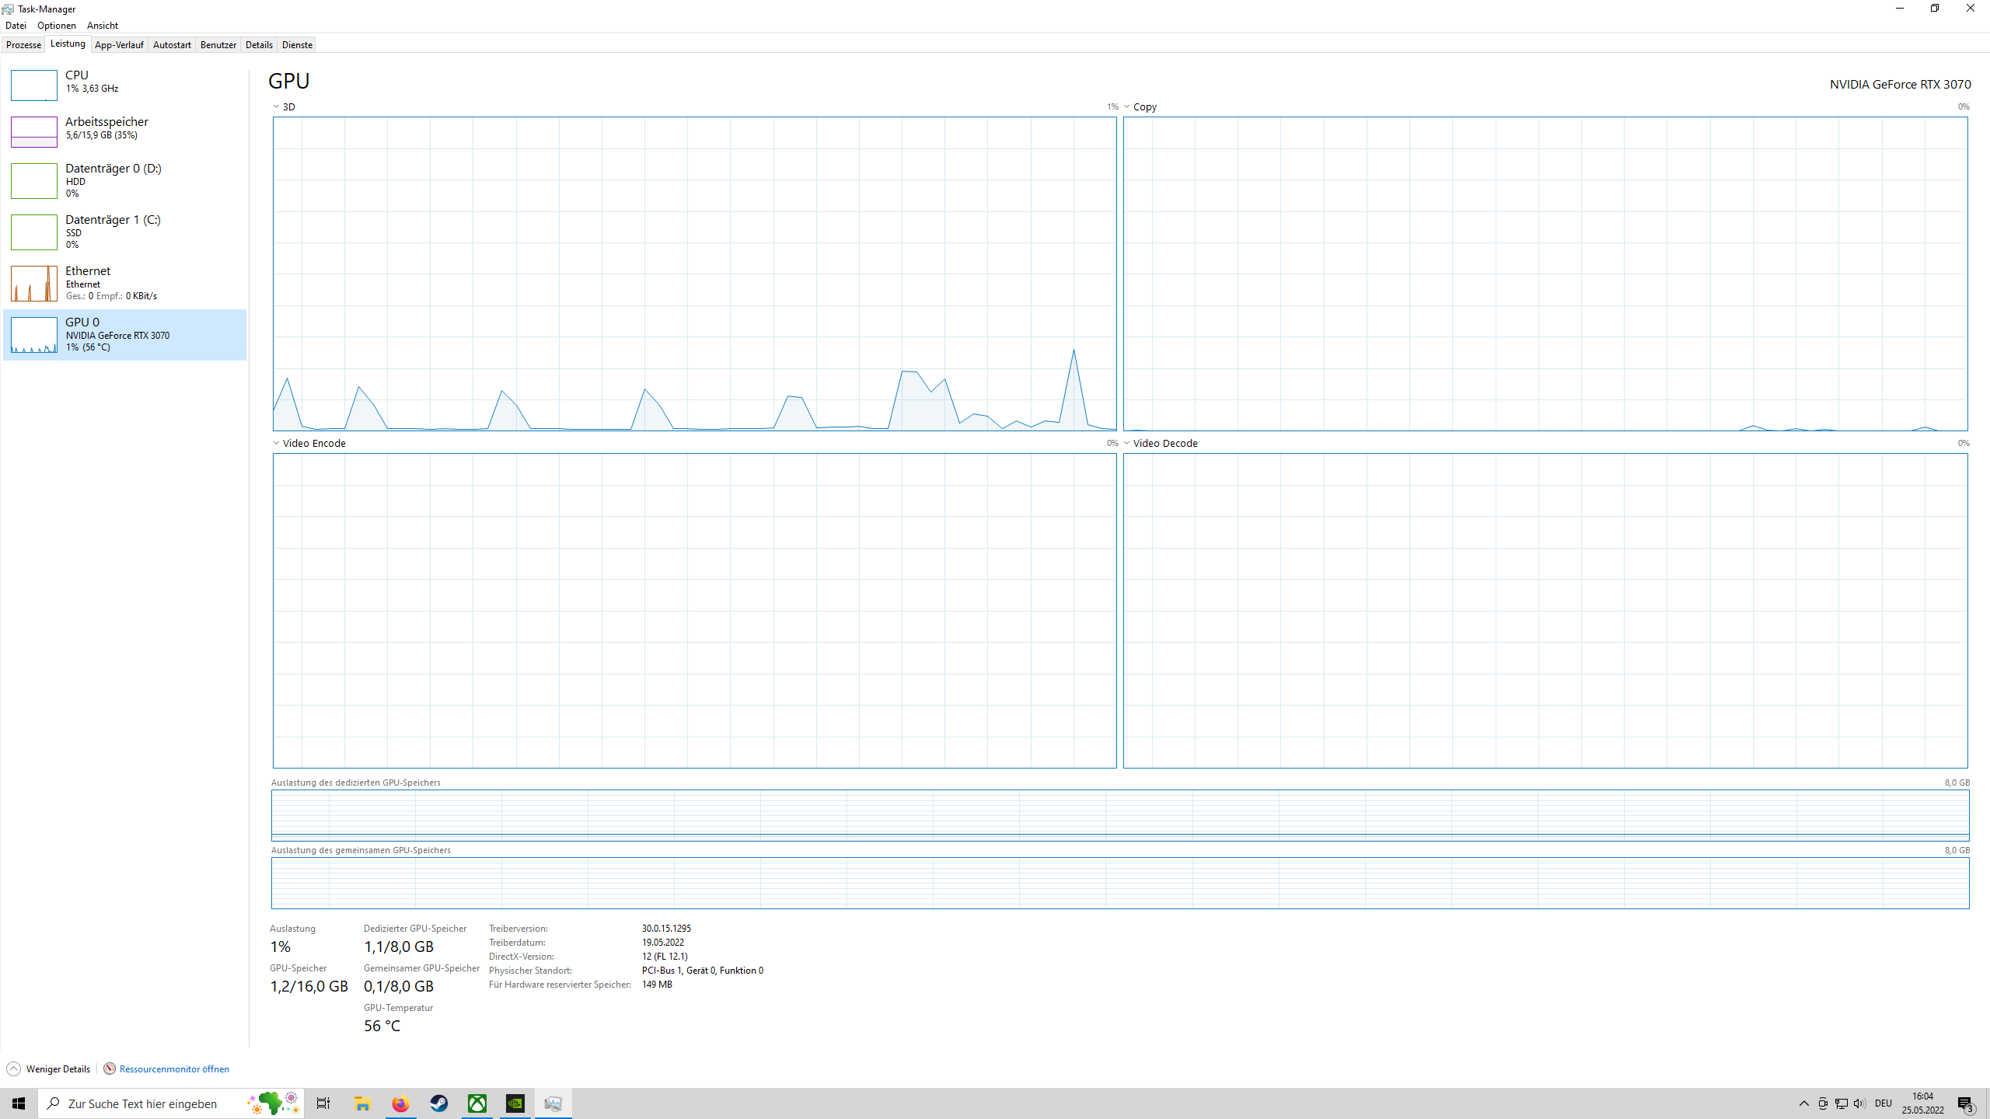Open Firefox from the taskbar
The image size is (1990, 1119).
400,1103
